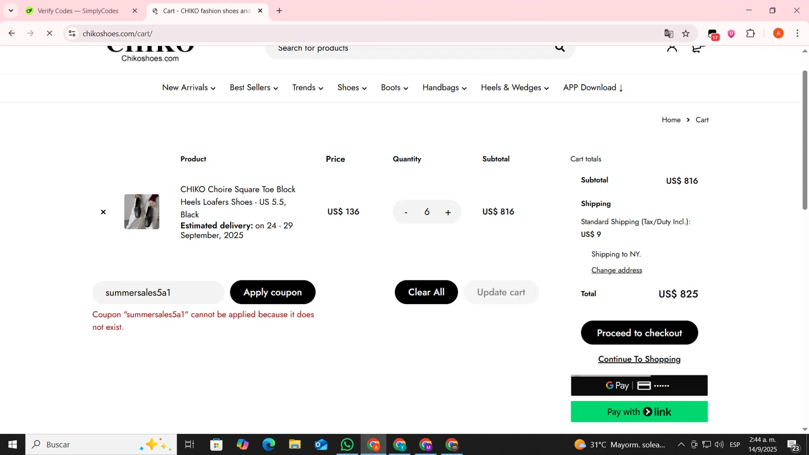Open Task View on the taskbar

(x=189, y=445)
